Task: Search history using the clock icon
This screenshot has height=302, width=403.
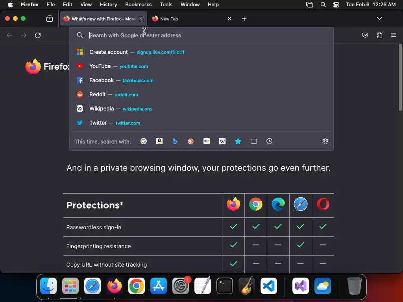Action: coord(269,141)
